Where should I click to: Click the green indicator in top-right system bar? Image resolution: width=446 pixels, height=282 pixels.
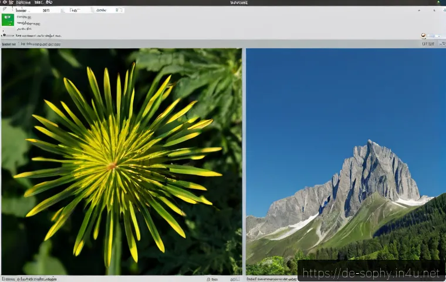coord(438,2)
